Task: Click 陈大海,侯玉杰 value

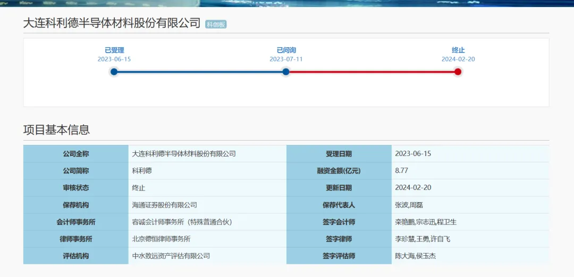Action: [416, 256]
